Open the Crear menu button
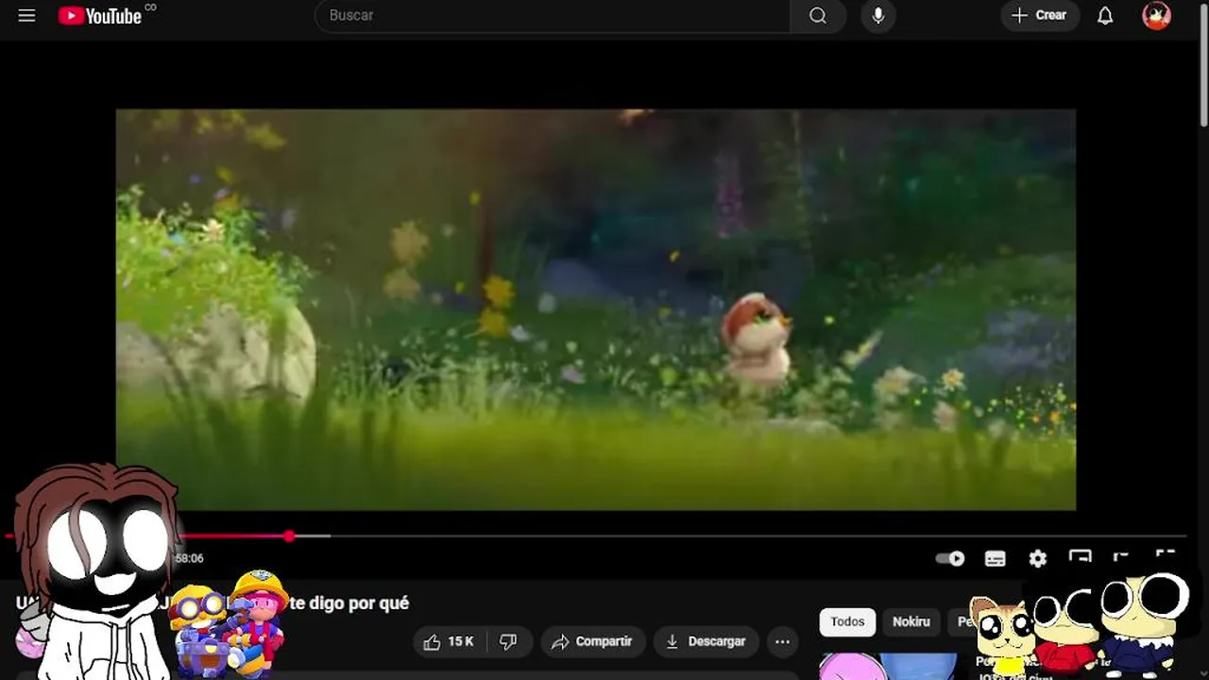Viewport: 1209px width, 680px height. [x=1040, y=15]
